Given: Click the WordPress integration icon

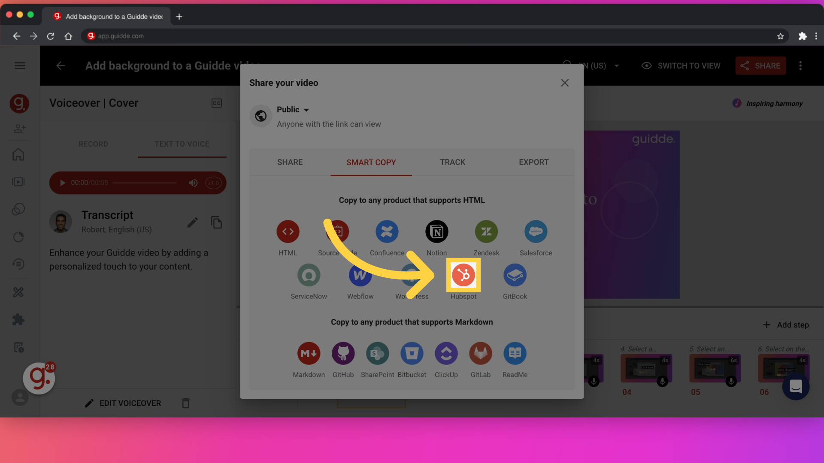Looking at the screenshot, I should point(412,275).
